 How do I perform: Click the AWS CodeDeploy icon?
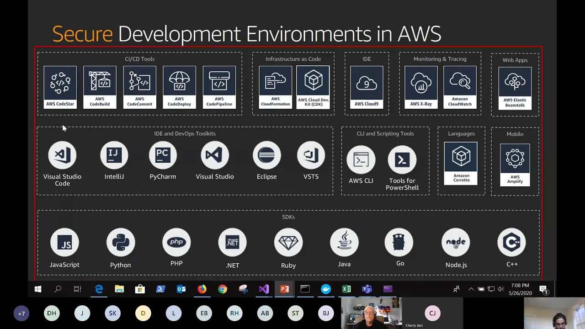(179, 87)
